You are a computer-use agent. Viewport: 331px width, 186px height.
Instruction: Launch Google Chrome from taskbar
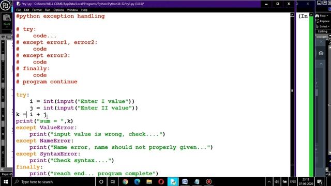point(125,181)
